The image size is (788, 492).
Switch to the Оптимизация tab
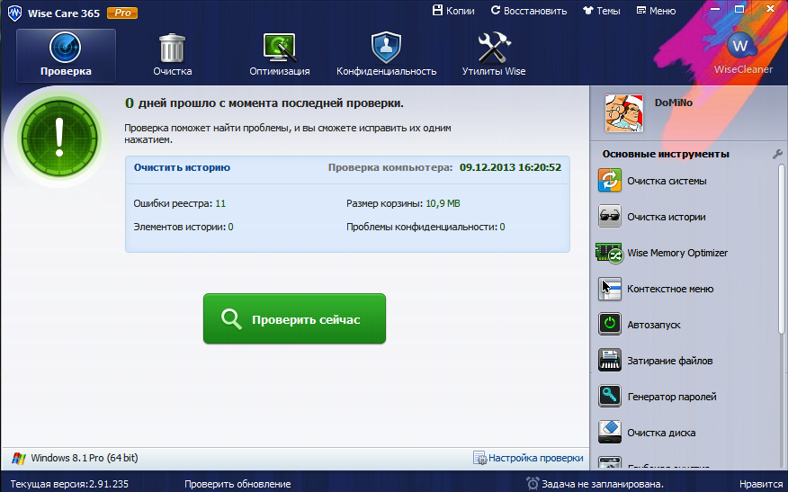tap(280, 55)
